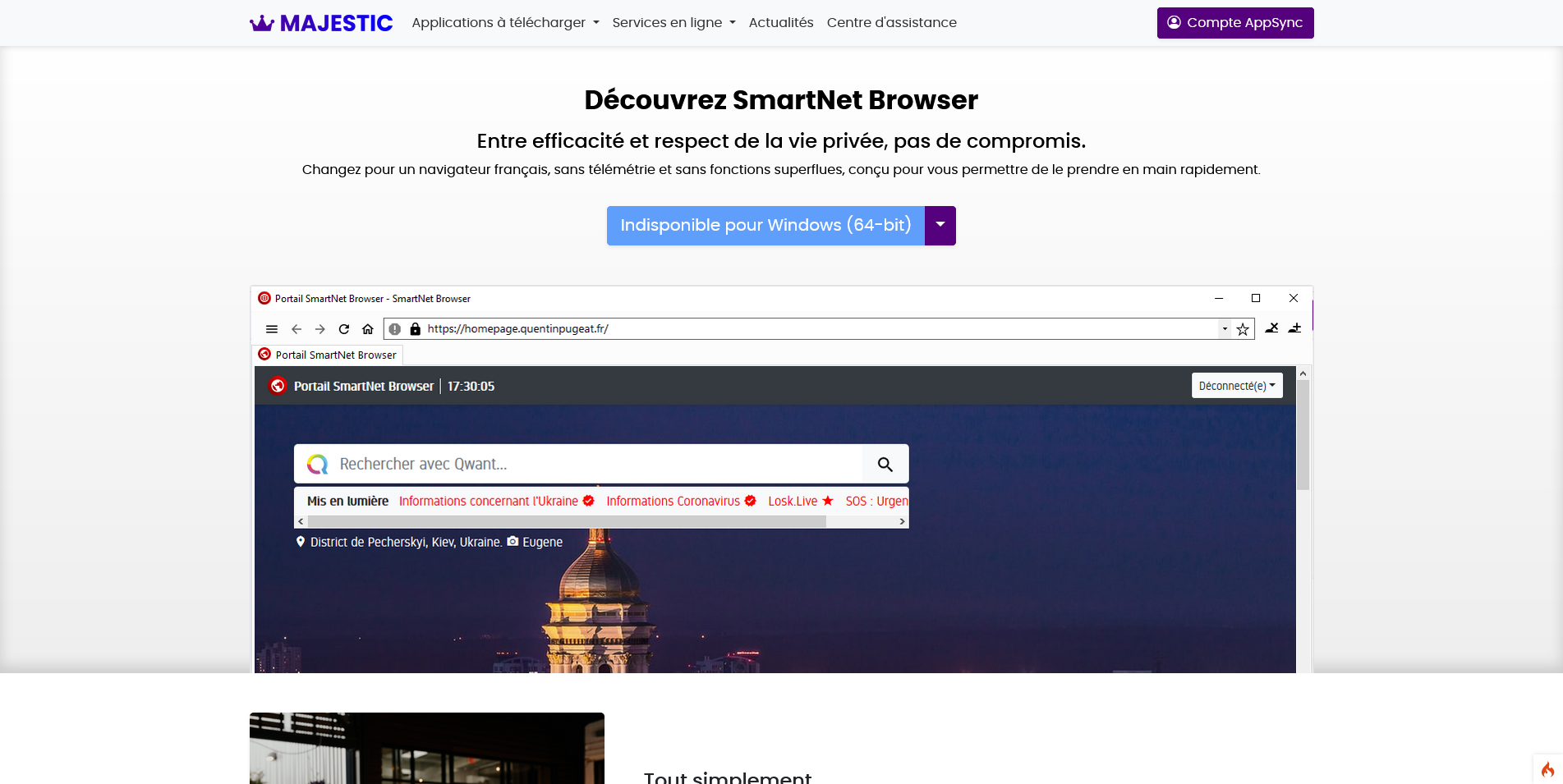Click portal vertical scrollbar up arrow
Image resolution: width=1563 pixels, height=784 pixels.
coord(1303,374)
